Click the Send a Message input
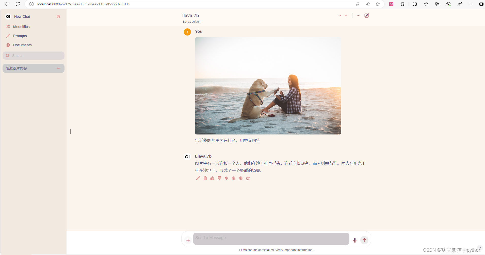Image resolution: width=485 pixels, height=255 pixels. click(271, 239)
